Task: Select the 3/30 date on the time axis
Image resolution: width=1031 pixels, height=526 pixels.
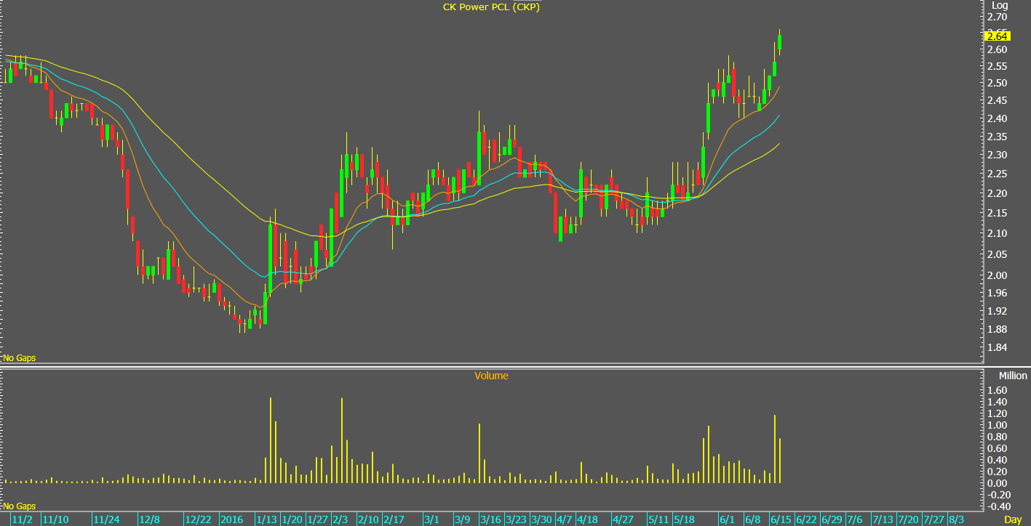Action: click(541, 519)
